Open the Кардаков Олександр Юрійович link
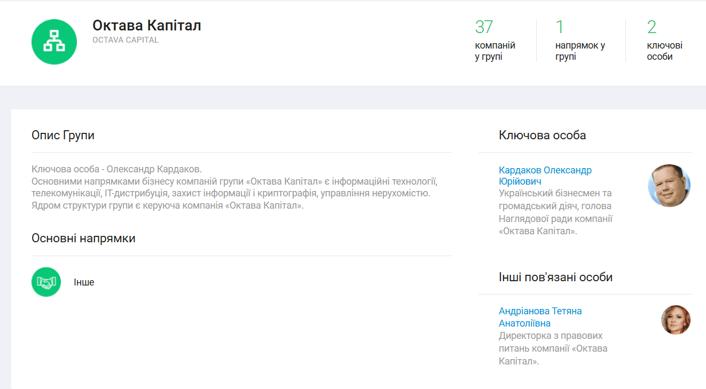Viewport: 706px width, 389px height. pos(545,176)
